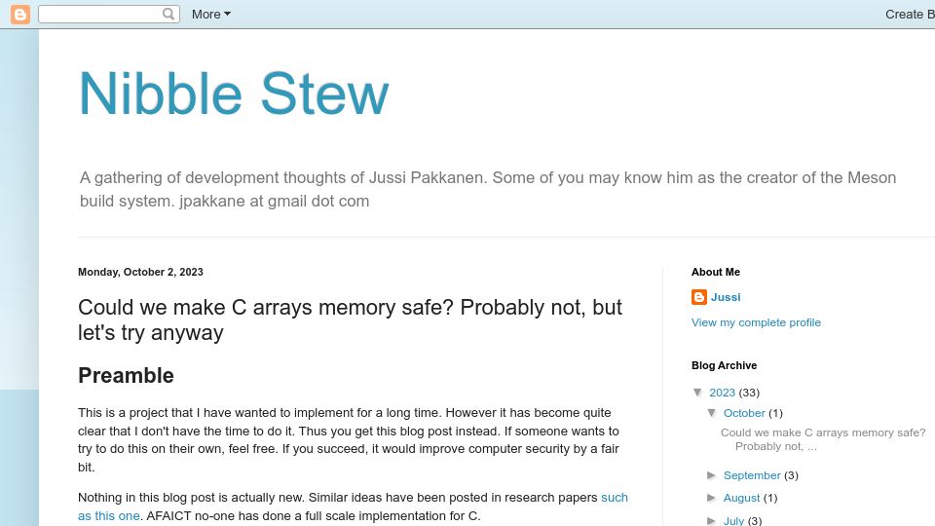Viewport: 935px width, 526px height.
Task: Open the Blogger logo icon in navbar
Action: (x=19, y=15)
